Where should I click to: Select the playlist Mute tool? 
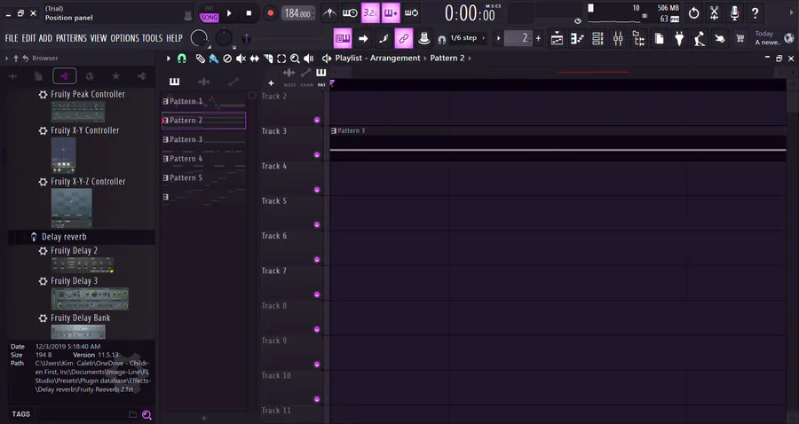[x=241, y=59]
